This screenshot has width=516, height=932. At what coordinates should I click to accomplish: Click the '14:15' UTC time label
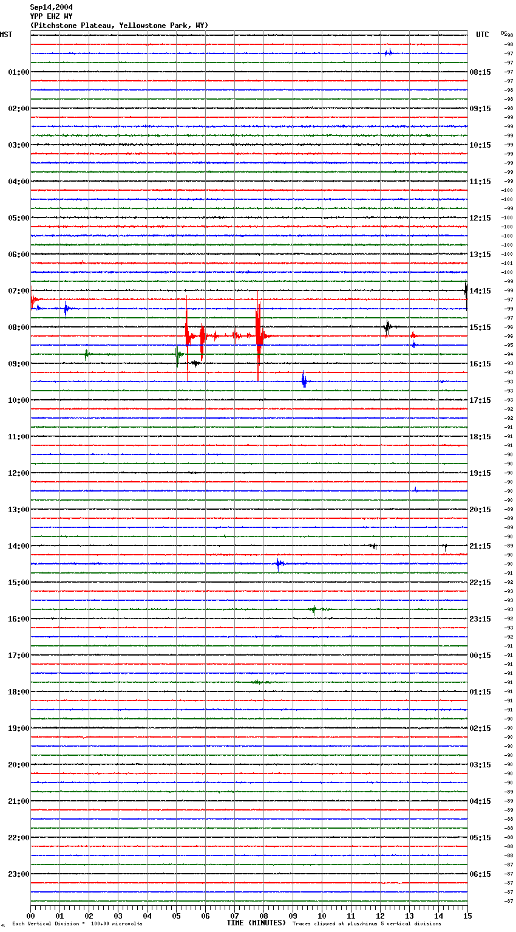pos(480,291)
